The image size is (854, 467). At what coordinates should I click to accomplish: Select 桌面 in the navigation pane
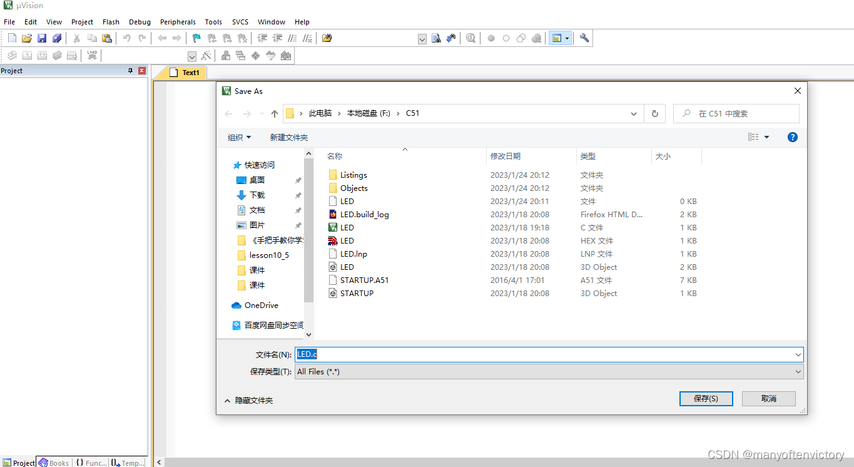point(257,180)
